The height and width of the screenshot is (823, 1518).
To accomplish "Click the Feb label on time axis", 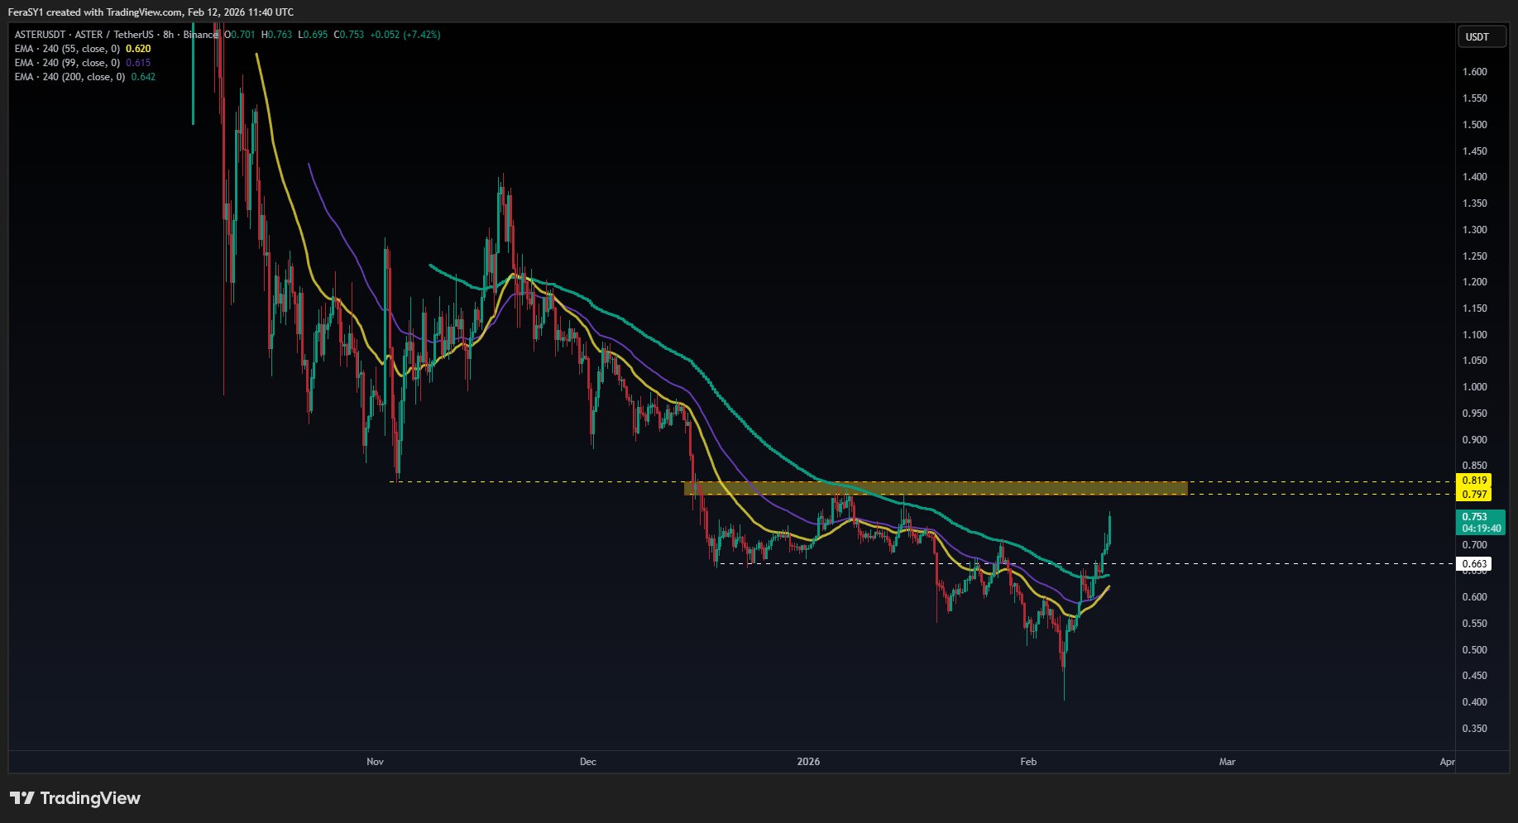I will [1028, 762].
